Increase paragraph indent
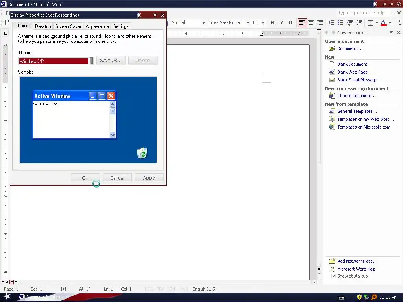Image resolution: width=403 pixels, height=302 pixels. tap(359, 22)
